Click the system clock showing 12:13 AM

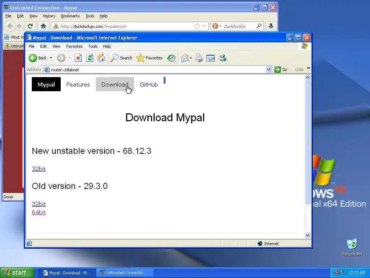[357, 273]
